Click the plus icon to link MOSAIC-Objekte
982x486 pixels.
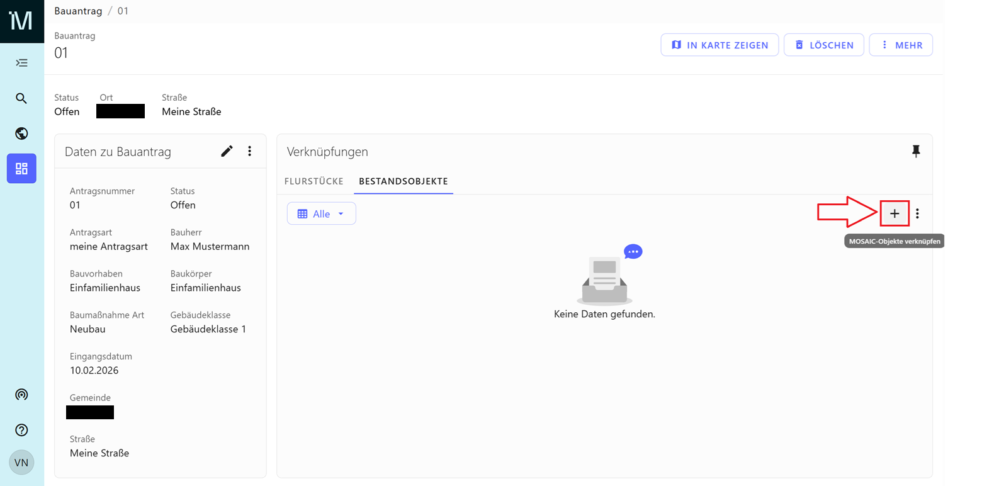point(895,213)
